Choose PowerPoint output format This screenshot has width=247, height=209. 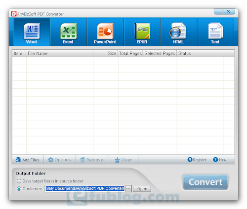(x=105, y=32)
